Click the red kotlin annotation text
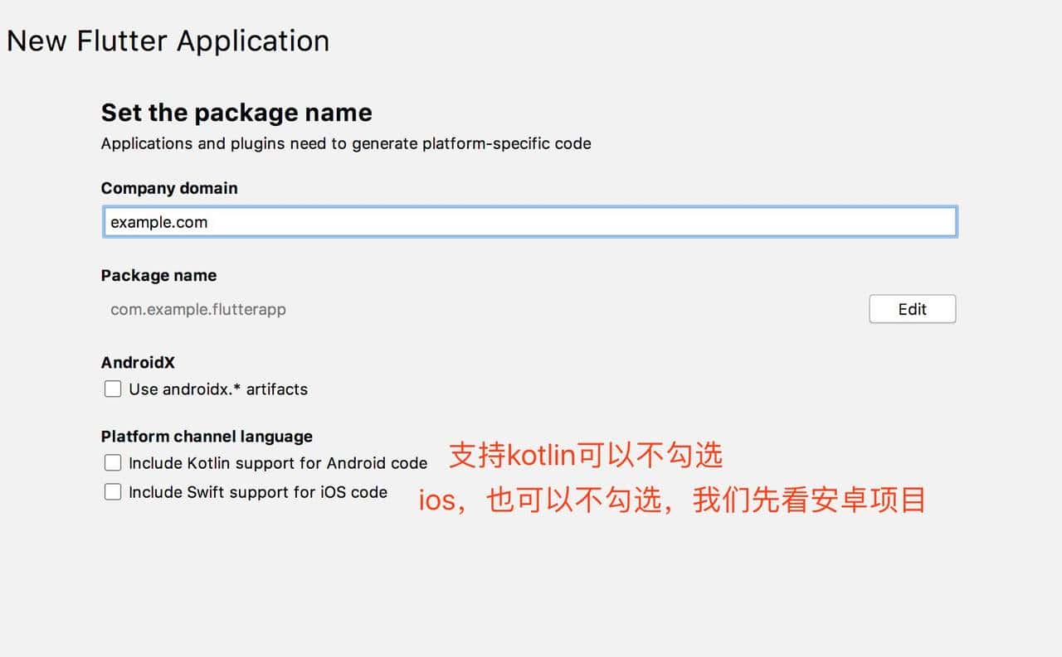This screenshot has height=657, width=1062. coord(586,455)
